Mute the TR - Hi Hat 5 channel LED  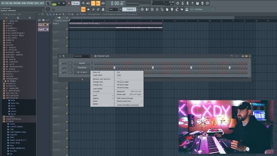tap(61, 72)
